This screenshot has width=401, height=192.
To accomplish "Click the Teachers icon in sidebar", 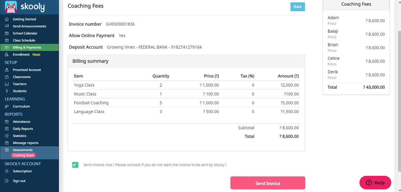I will (7, 84).
